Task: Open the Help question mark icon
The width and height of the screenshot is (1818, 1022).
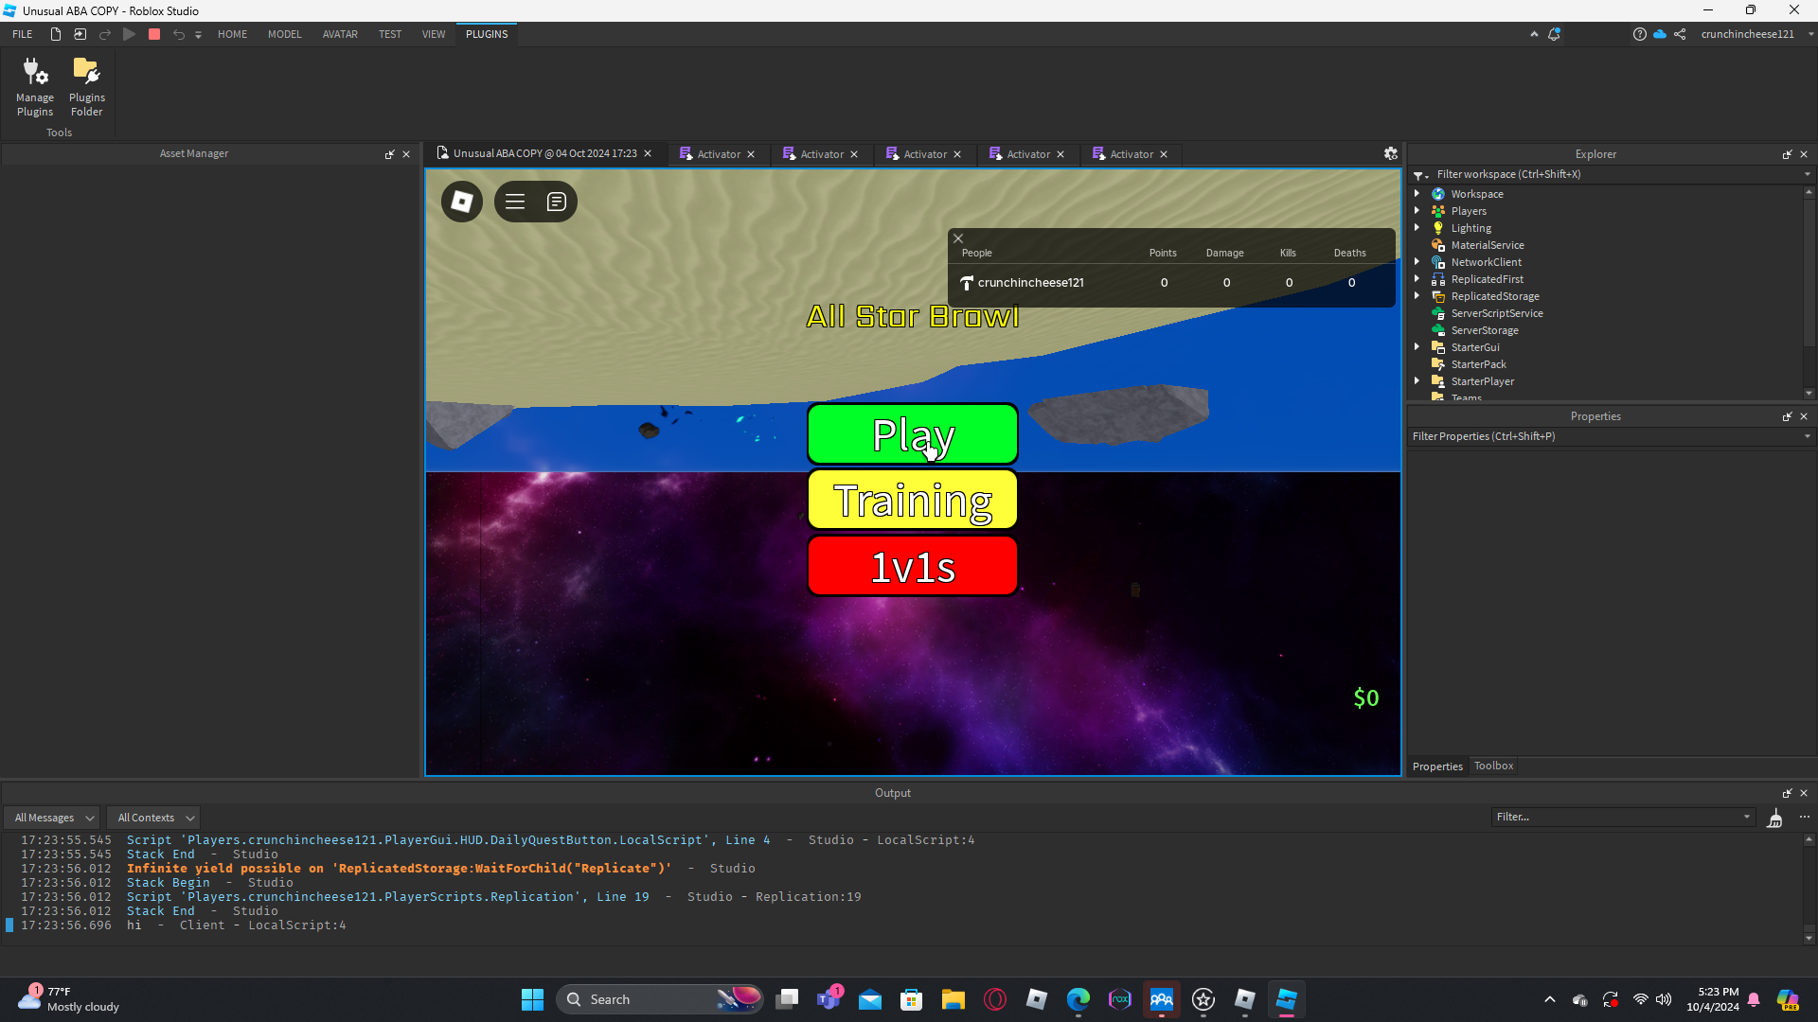Action: pos(1640,34)
